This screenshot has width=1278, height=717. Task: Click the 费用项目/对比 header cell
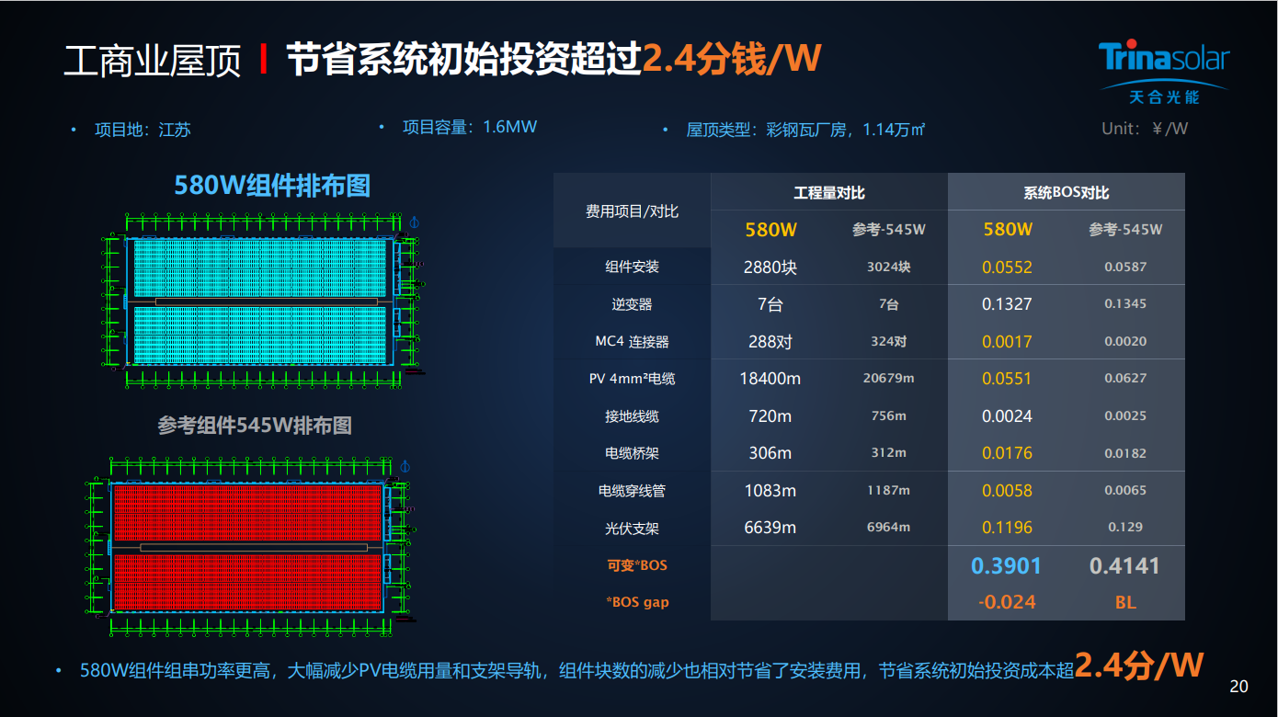coord(632,211)
